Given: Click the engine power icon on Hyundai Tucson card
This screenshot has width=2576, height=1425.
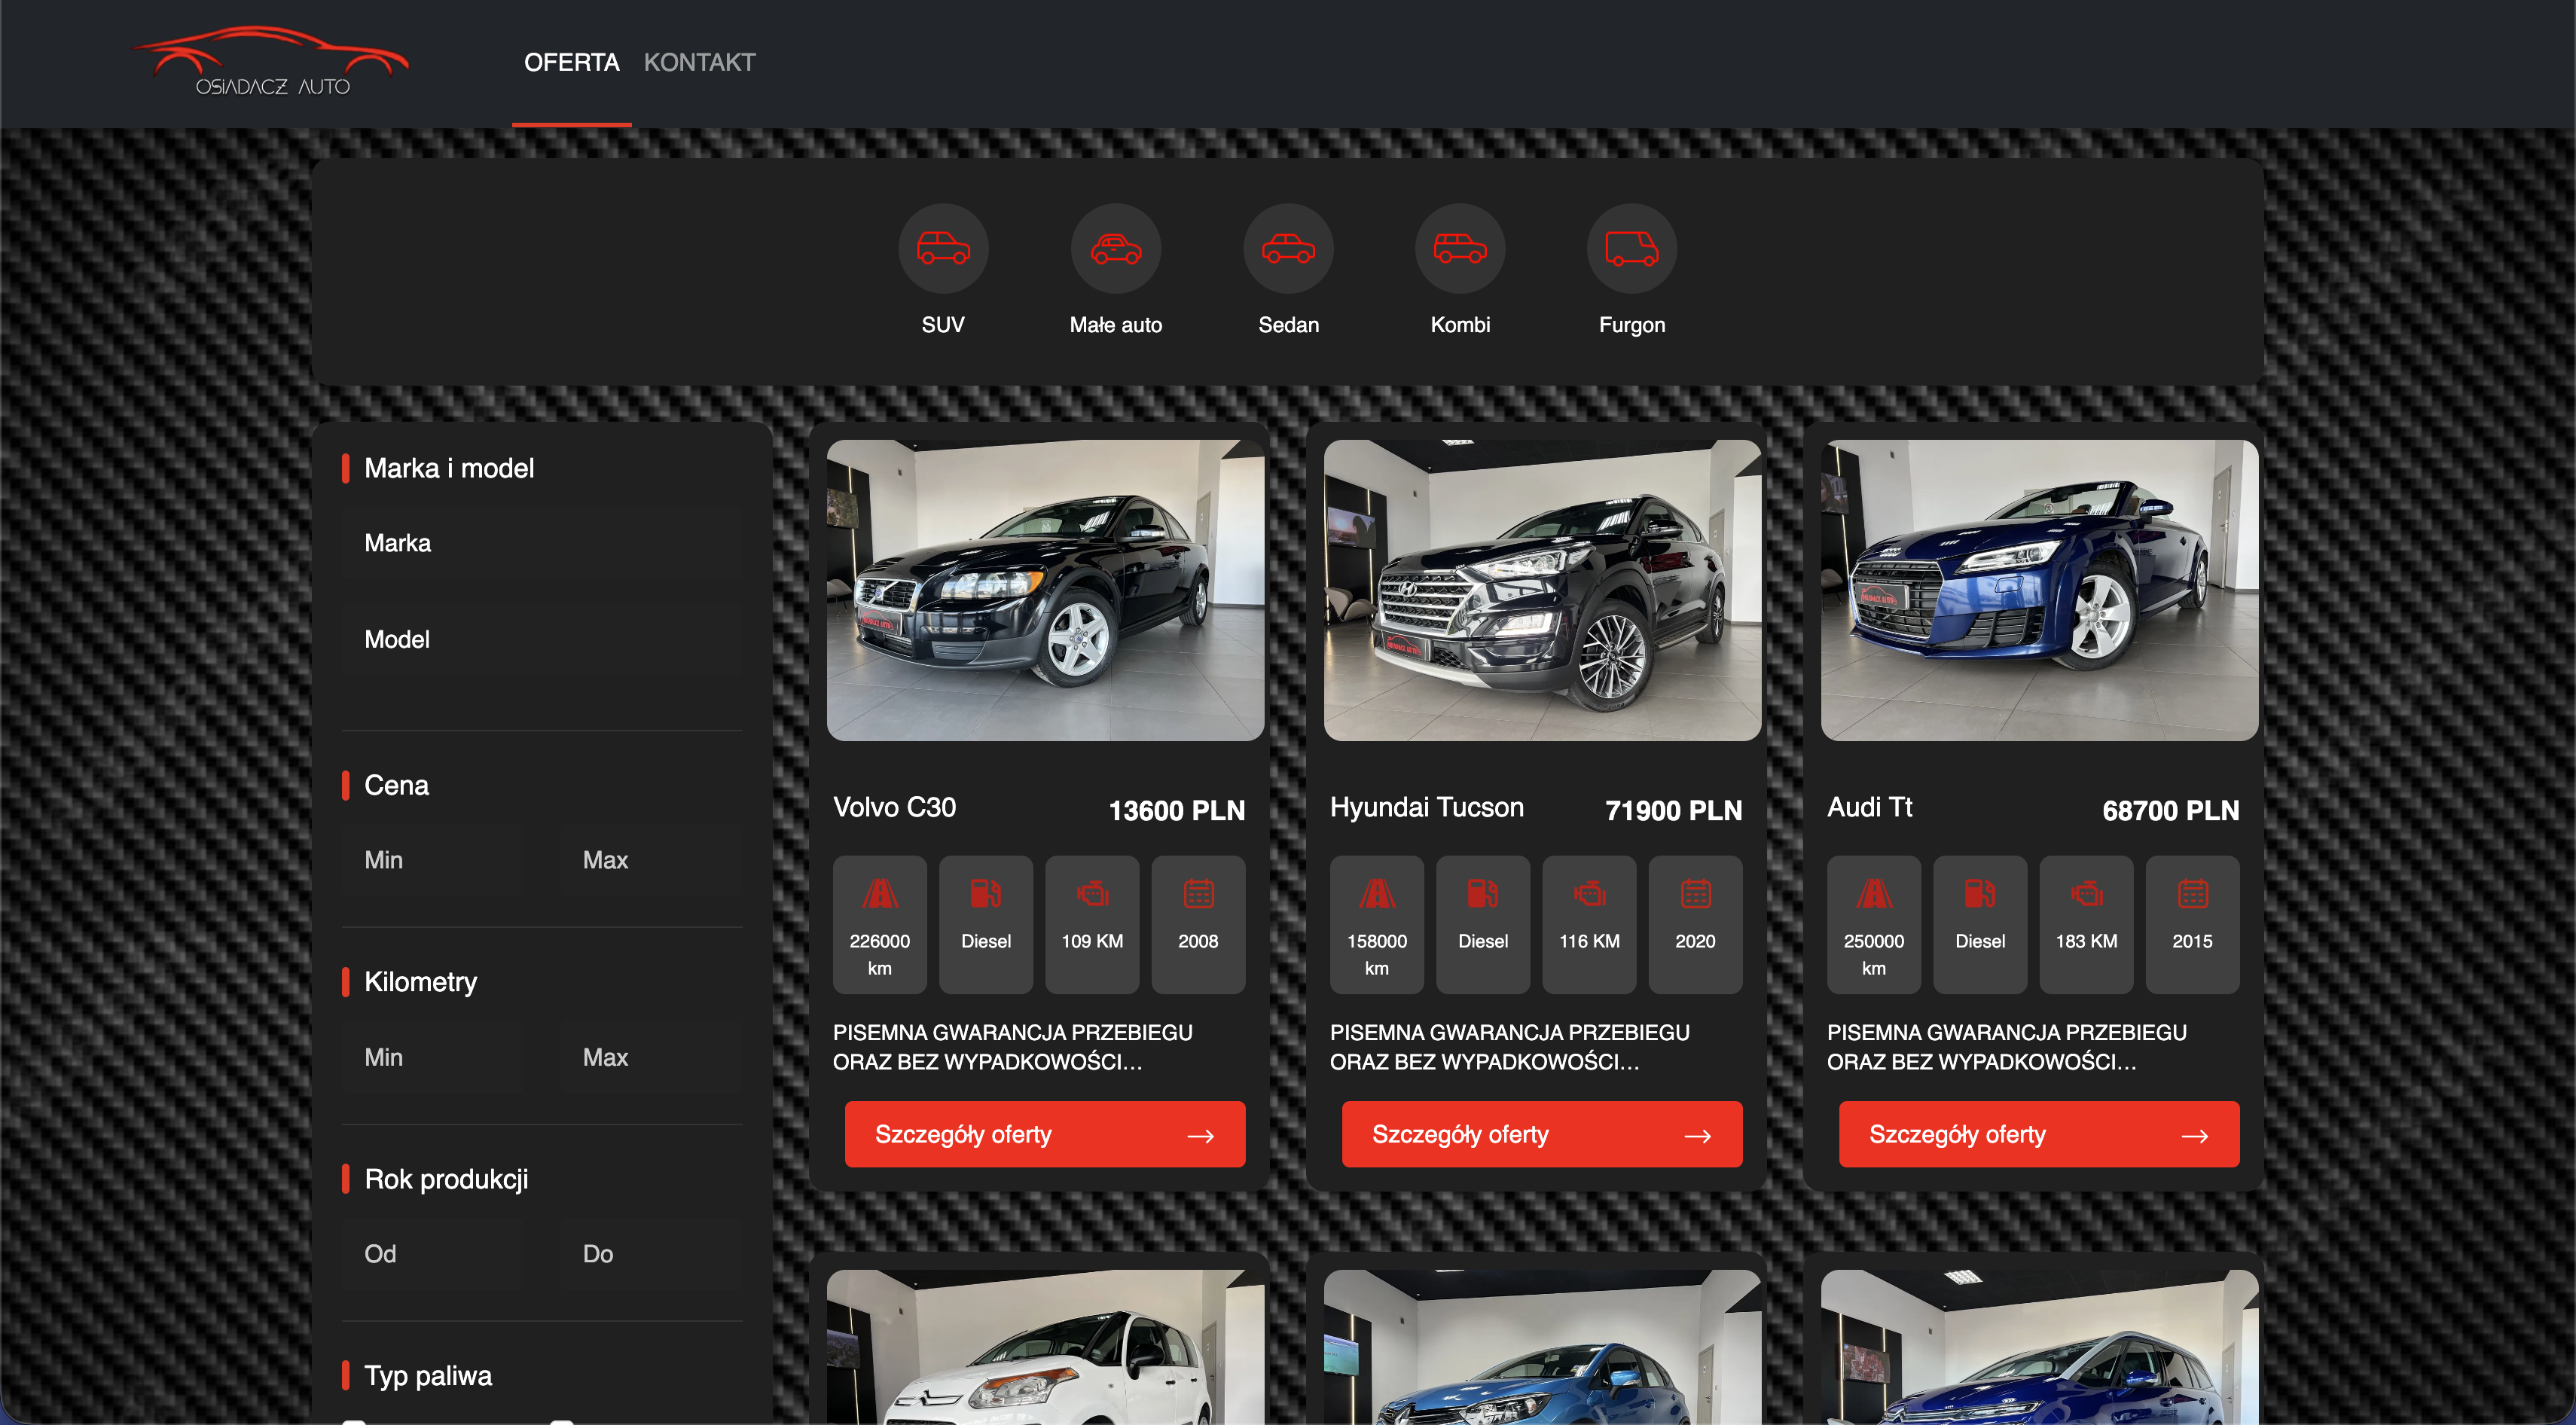Looking at the screenshot, I should pyautogui.click(x=1589, y=893).
